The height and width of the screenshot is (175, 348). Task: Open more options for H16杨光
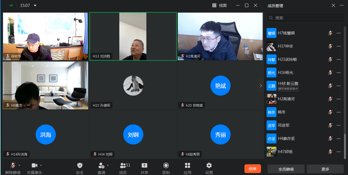pyautogui.click(x=339, y=73)
